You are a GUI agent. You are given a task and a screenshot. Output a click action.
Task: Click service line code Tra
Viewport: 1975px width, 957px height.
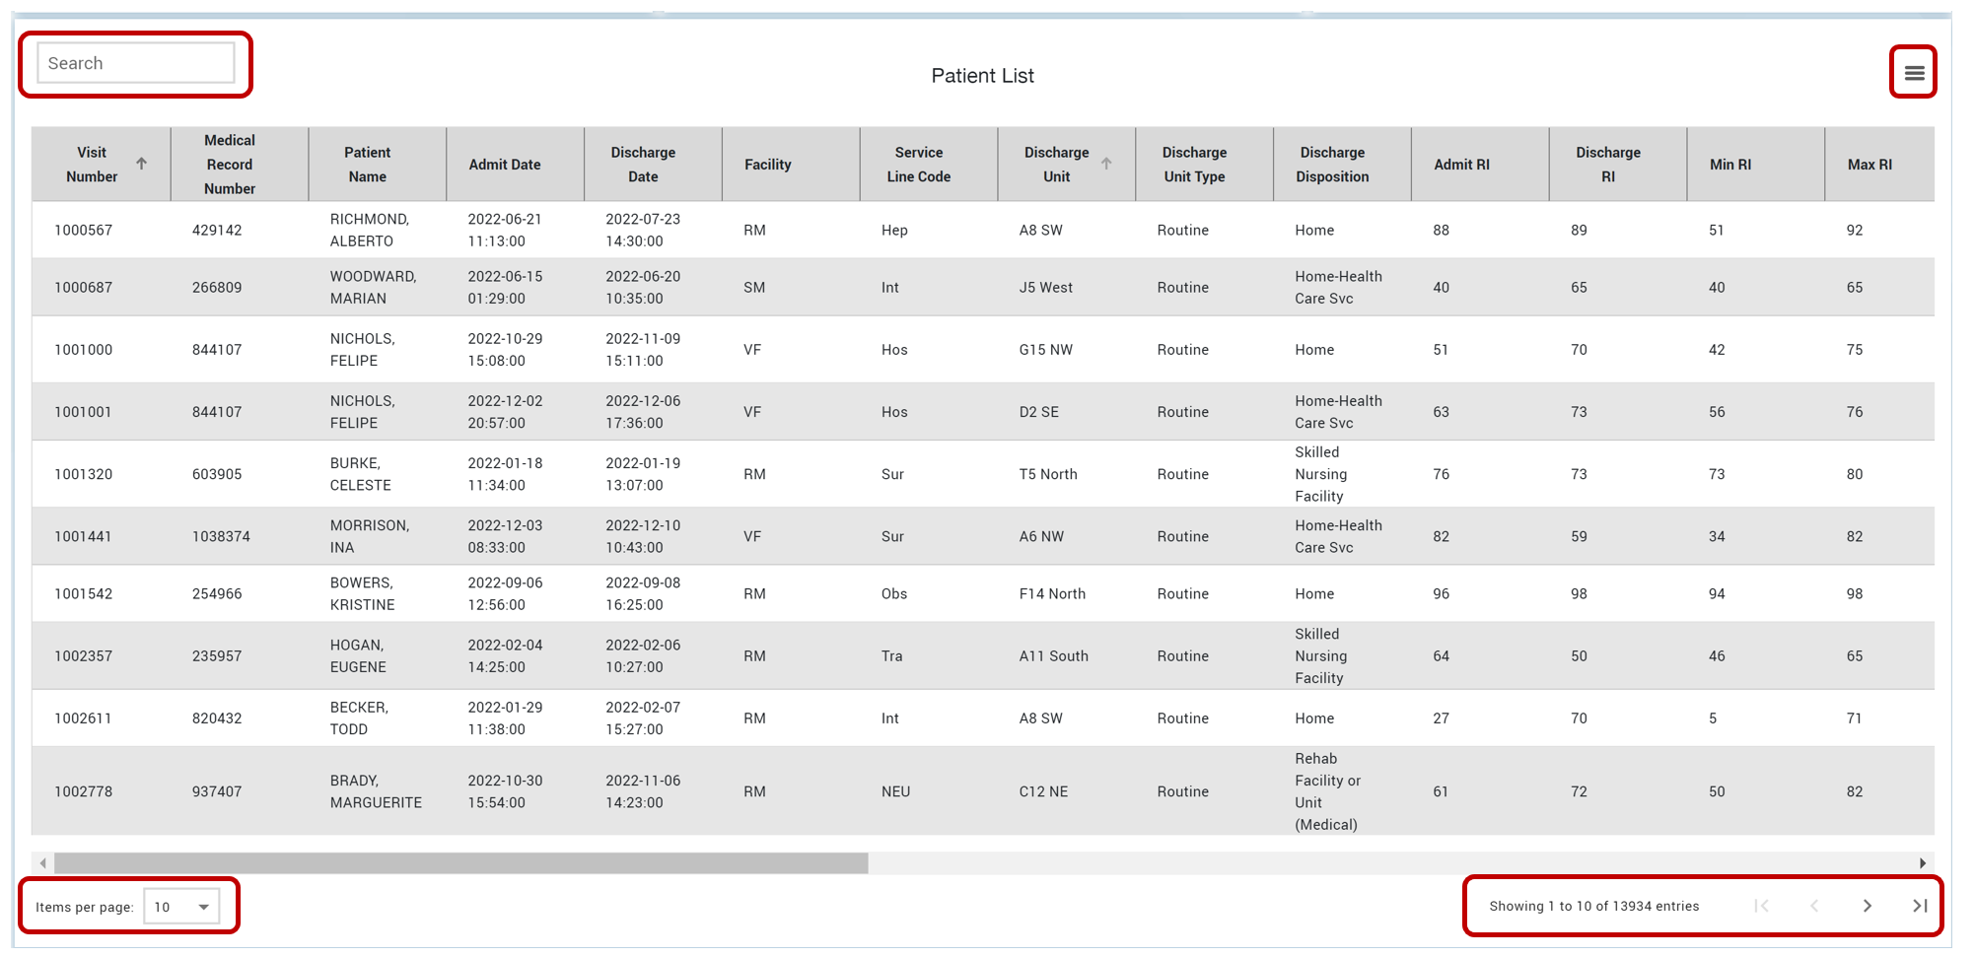pos(891,655)
